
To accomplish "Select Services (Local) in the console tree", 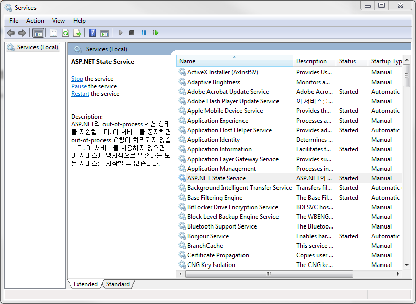I will click(38, 47).
